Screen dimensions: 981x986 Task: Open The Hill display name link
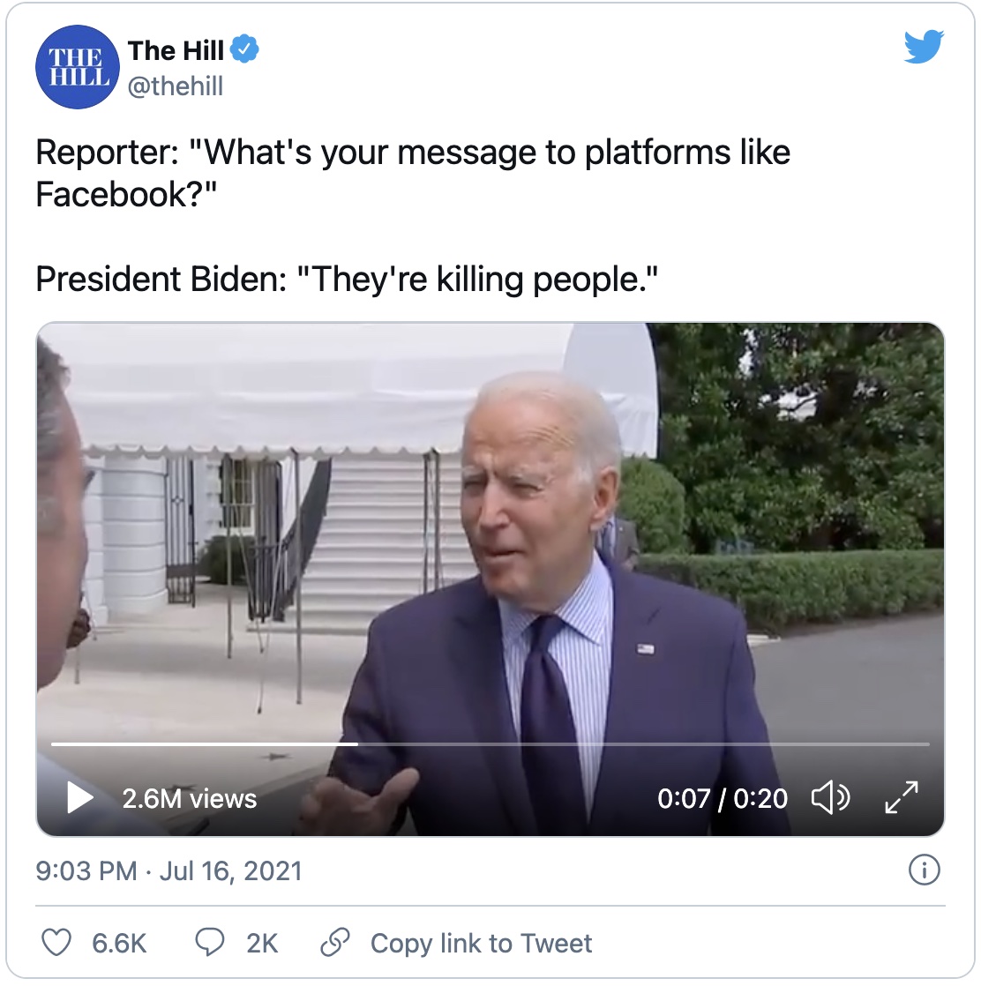coord(176,51)
